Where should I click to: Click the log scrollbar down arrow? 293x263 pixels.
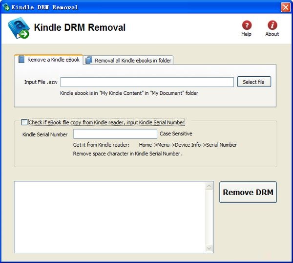(x=209, y=248)
